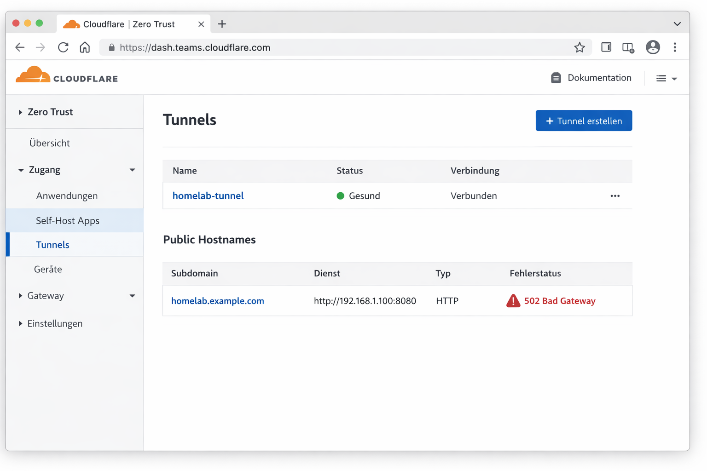Click the Tunnel erstellen button

(x=584, y=121)
